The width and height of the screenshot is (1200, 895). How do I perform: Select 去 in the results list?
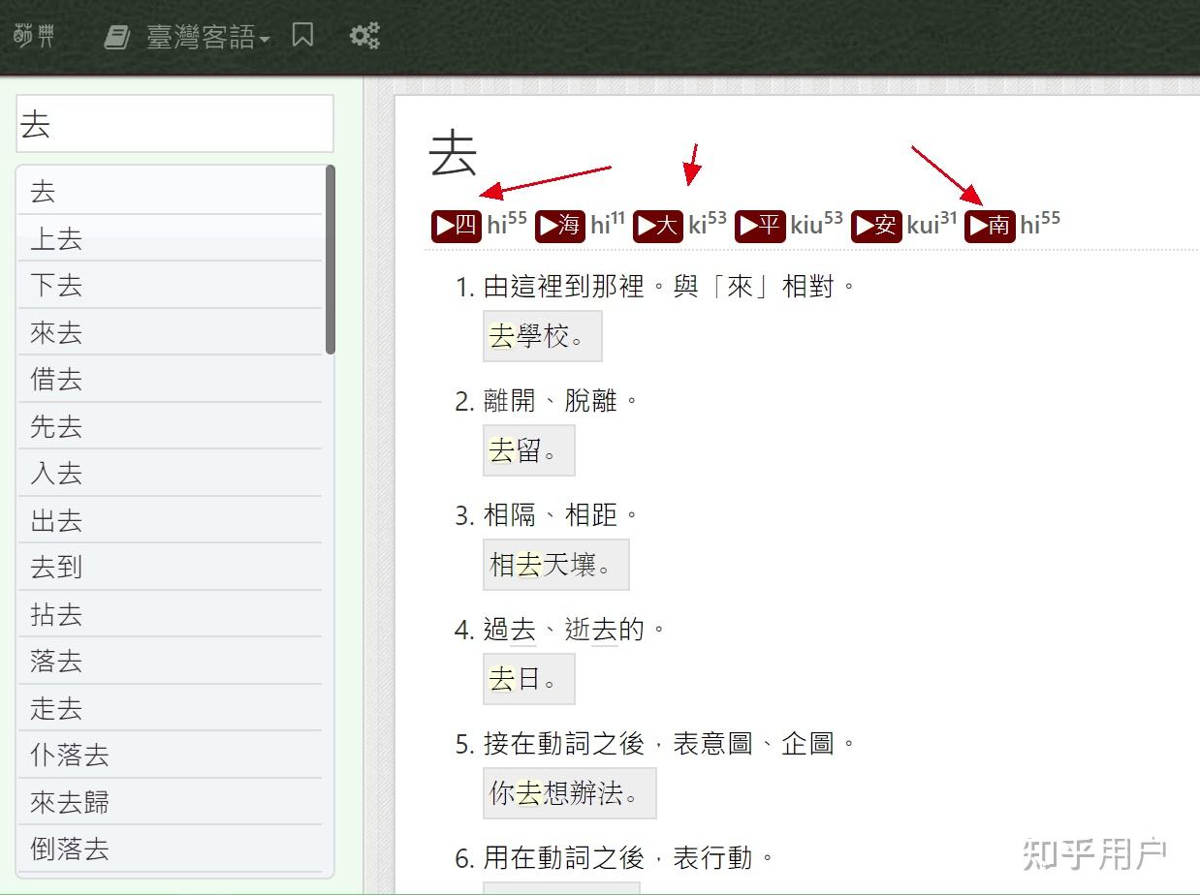tap(170, 191)
